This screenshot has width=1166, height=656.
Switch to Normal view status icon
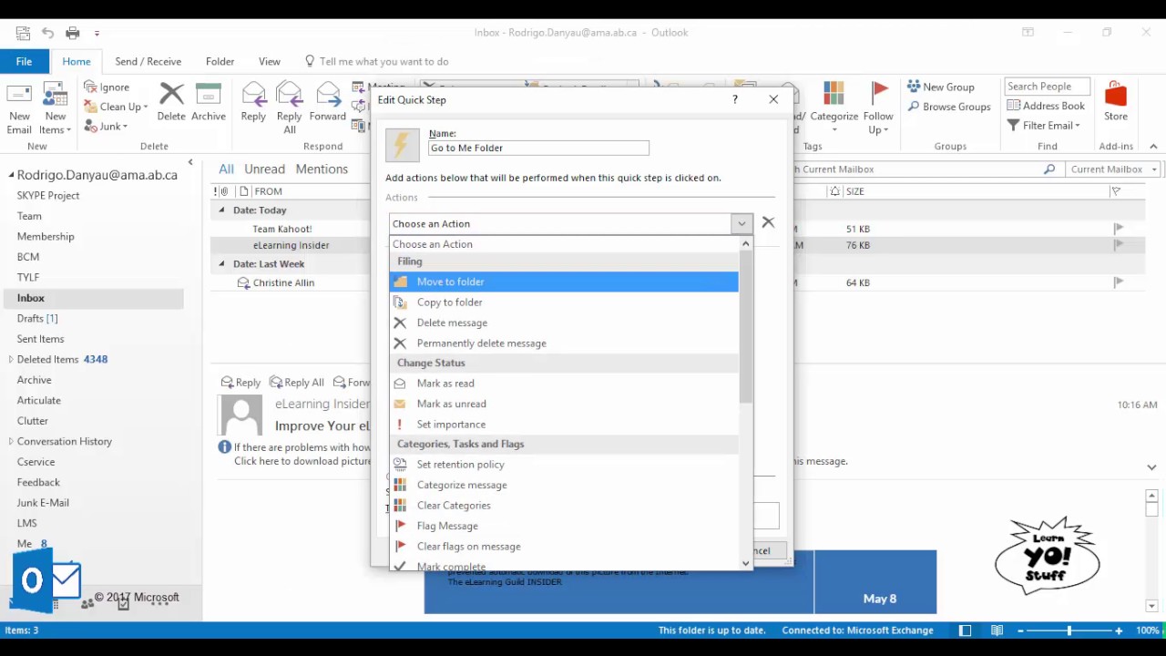pyautogui.click(x=965, y=630)
